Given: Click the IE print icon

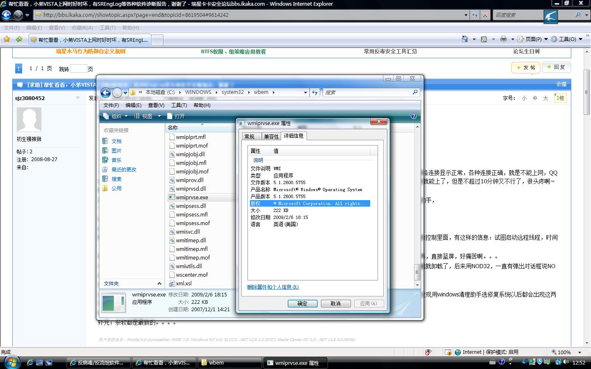Looking at the screenshot, I should coord(504,39).
